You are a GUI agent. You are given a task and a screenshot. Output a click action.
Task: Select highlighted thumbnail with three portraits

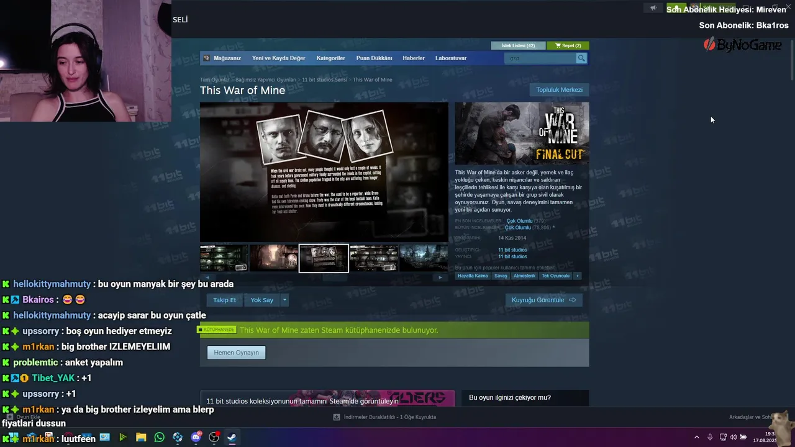point(324,258)
